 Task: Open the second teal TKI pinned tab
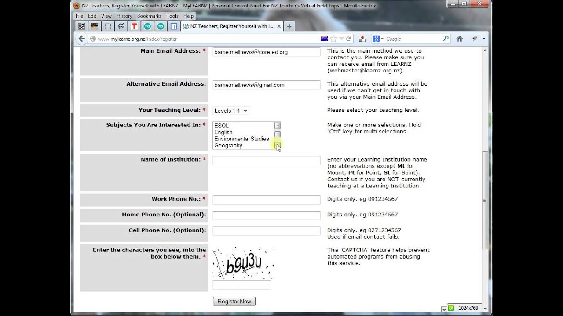[161, 26]
